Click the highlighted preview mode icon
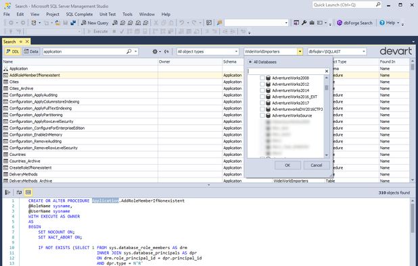The width and height of the screenshot is (418, 266). pos(28,192)
